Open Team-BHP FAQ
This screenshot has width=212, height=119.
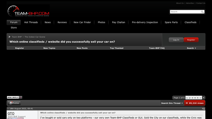coord(157,48)
